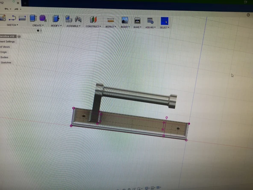253x190 pixels.
Task: Select Named Views in browser tree
Action: click(5, 47)
